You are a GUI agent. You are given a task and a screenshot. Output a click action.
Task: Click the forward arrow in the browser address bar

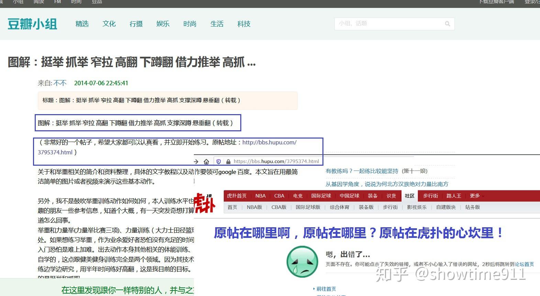pyautogui.click(x=196, y=161)
